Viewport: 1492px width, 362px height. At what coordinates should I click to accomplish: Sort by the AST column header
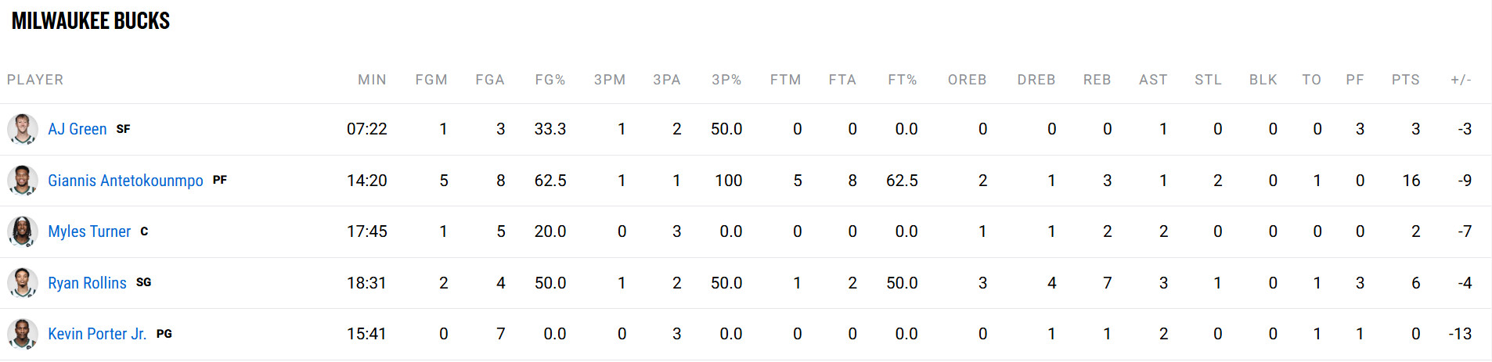pyautogui.click(x=1153, y=80)
